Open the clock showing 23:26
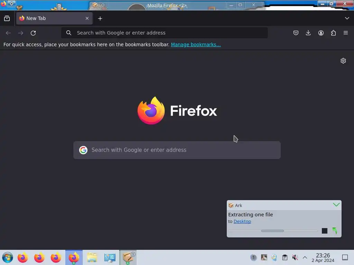This screenshot has width=354, height=265. click(x=323, y=257)
